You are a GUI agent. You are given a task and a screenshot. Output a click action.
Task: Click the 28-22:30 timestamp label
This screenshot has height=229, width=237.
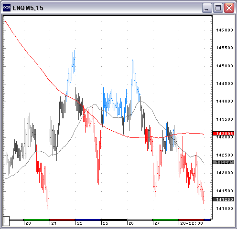pyautogui.click(x=192, y=223)
